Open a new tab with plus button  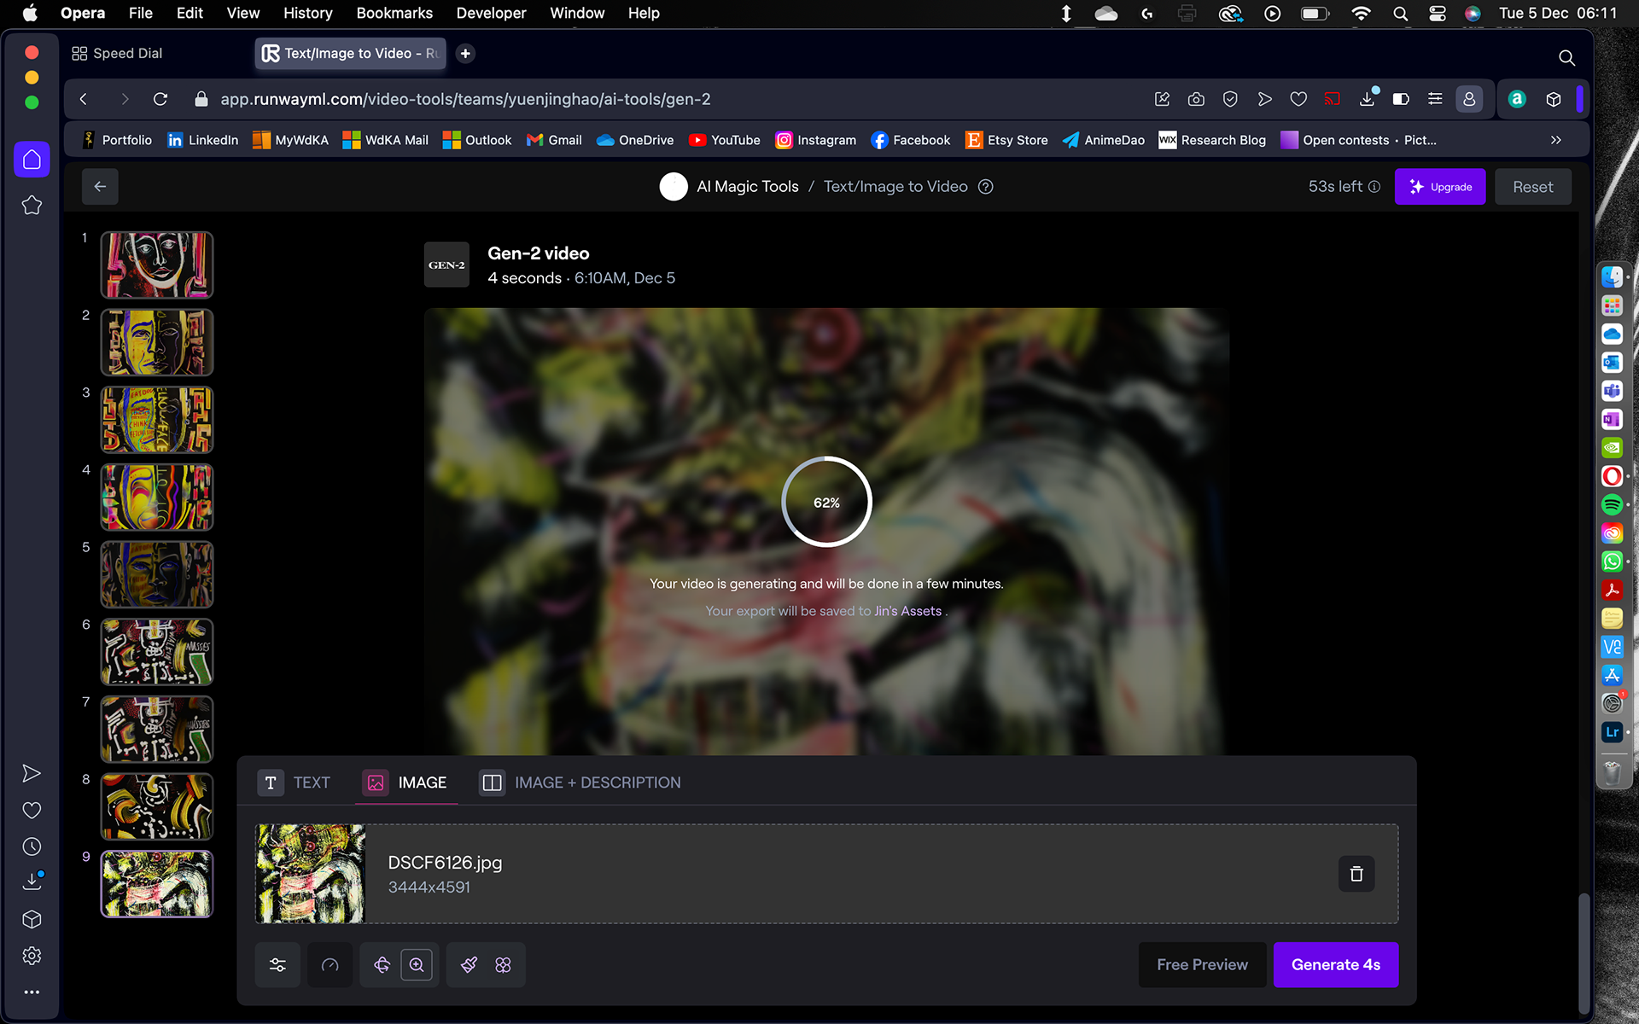click(465, 54)
